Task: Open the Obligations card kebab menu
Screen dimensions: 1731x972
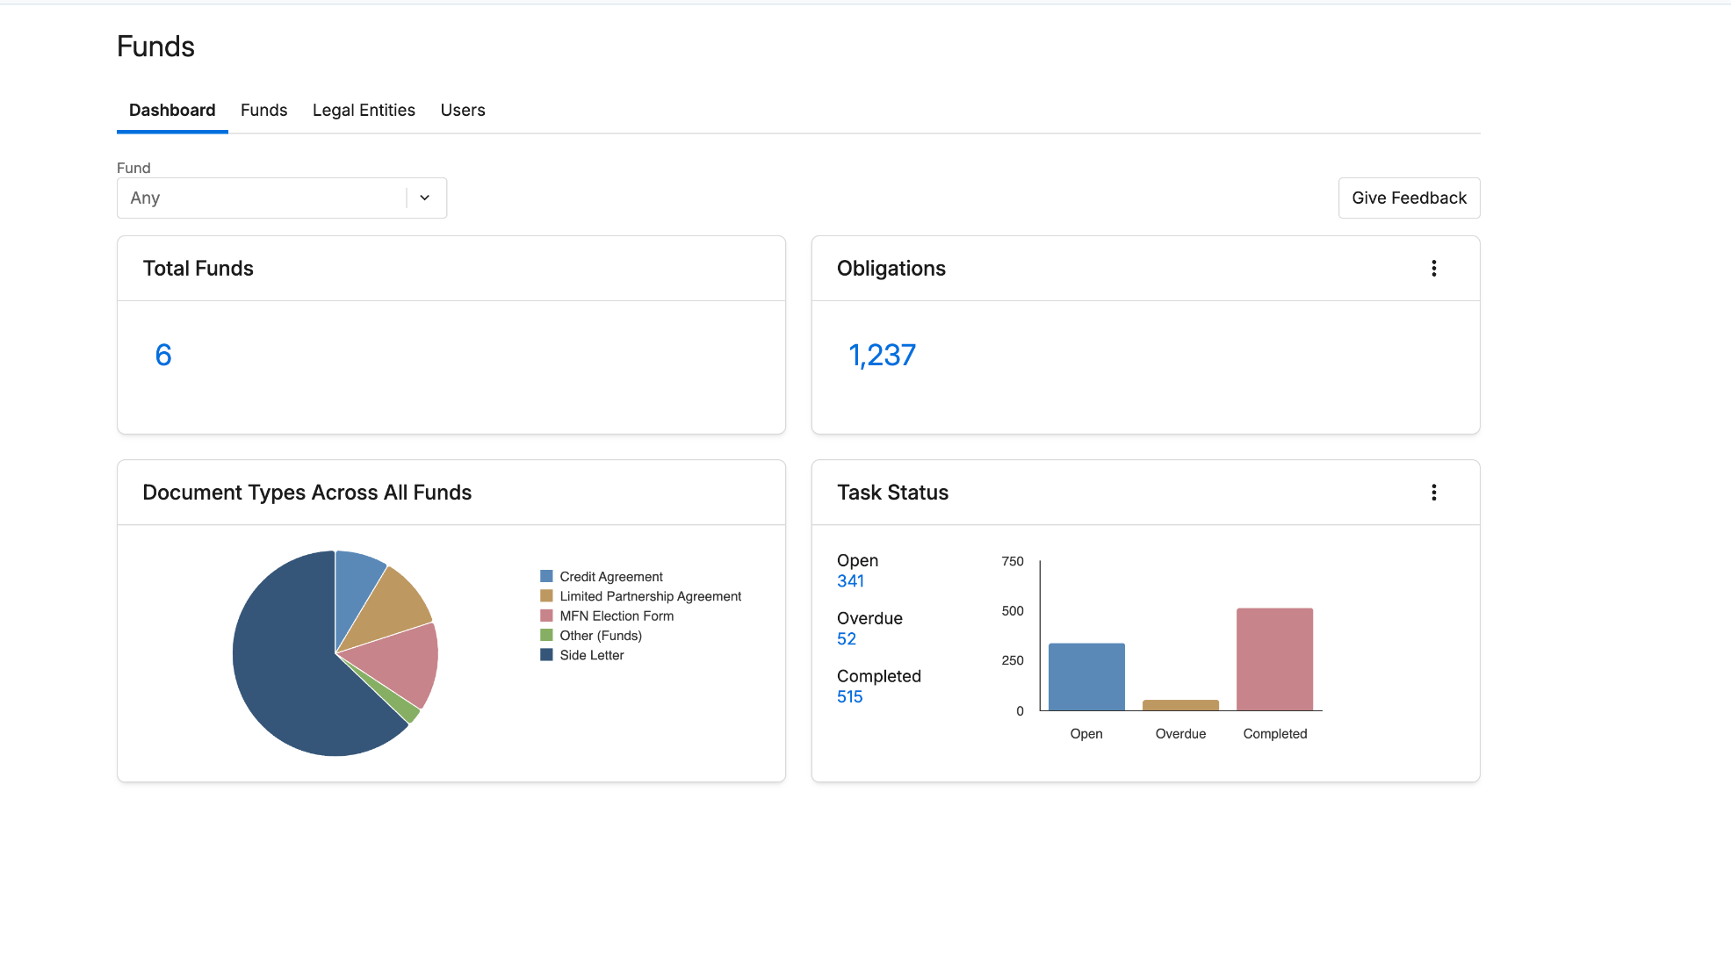Action: (1433, 269)
